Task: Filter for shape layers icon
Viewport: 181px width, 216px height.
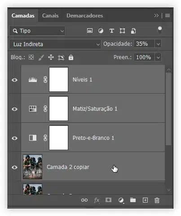Action: [x=122, y=31]
